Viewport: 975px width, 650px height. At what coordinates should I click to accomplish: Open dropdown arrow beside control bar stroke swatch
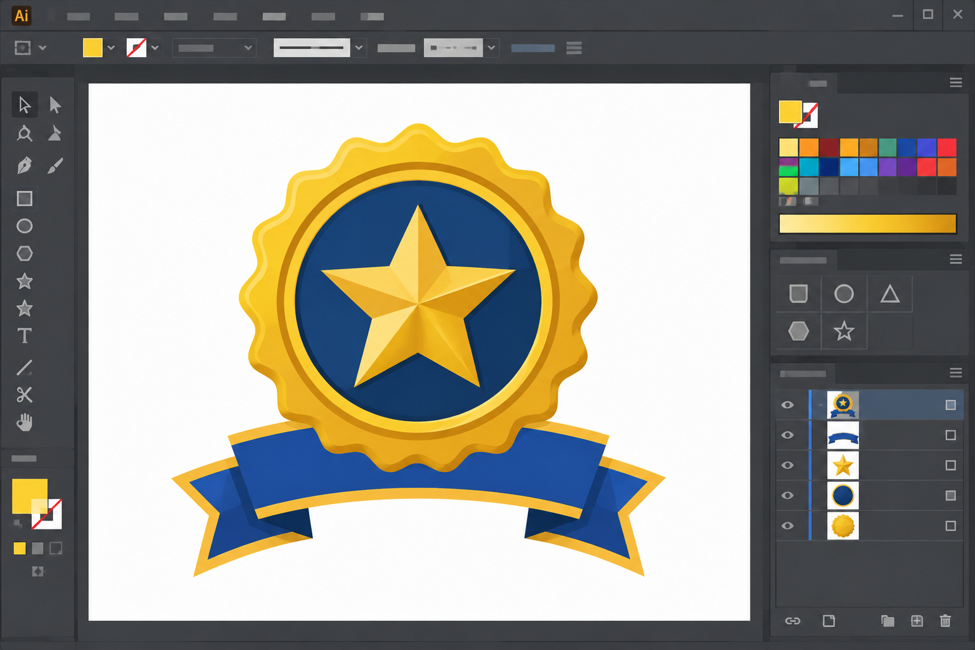tap(155, 48)
